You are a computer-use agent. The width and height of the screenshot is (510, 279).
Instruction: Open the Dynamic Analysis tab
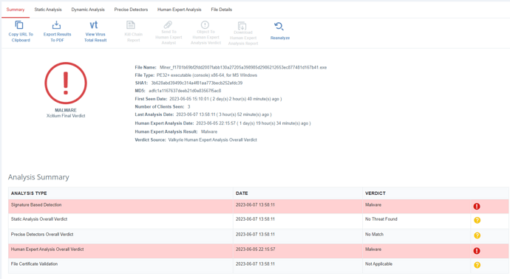[88, 10]
